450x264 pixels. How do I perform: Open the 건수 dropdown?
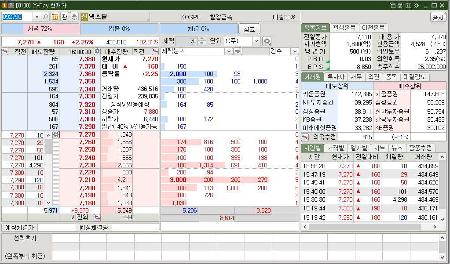pyautogui.click(x=296, y=51)
